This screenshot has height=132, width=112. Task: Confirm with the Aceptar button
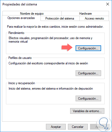point(56,127)
